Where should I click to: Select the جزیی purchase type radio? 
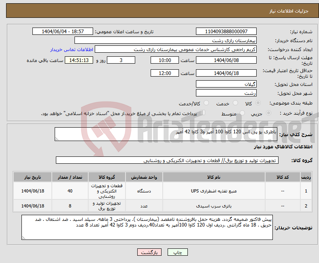[268, 113]
